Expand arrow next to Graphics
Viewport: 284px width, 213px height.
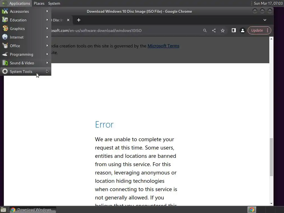47,28
